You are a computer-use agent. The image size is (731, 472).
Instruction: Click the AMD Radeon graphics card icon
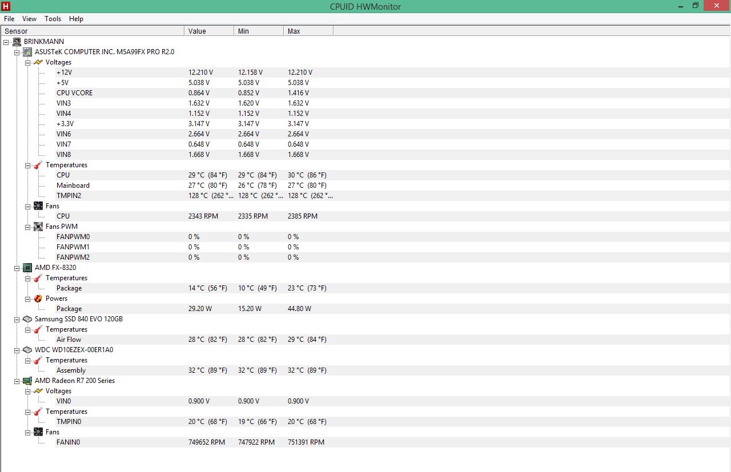27,381
